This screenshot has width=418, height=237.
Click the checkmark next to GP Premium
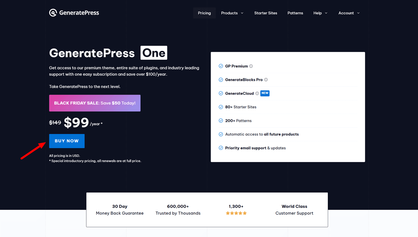[x=220, y=66]
